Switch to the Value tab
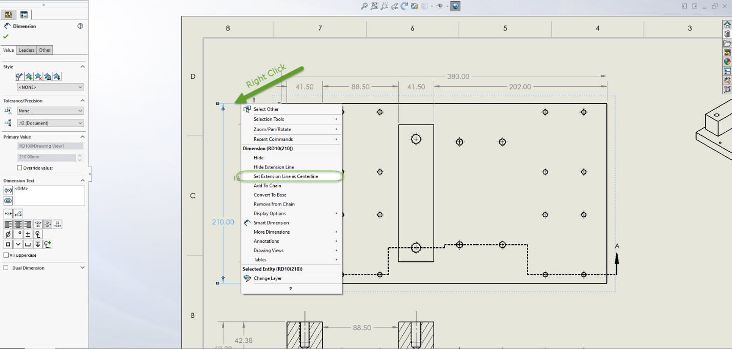The height and width of the screenshot is (349, 732). [9, 50]
